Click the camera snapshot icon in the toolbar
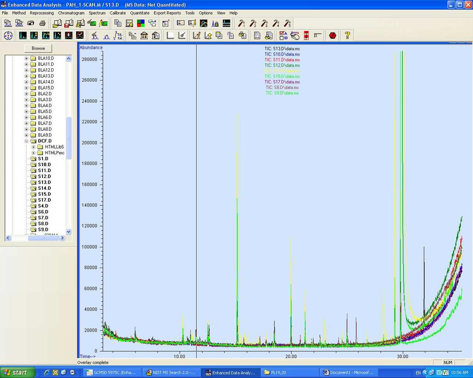 click(x=31, y=23)
